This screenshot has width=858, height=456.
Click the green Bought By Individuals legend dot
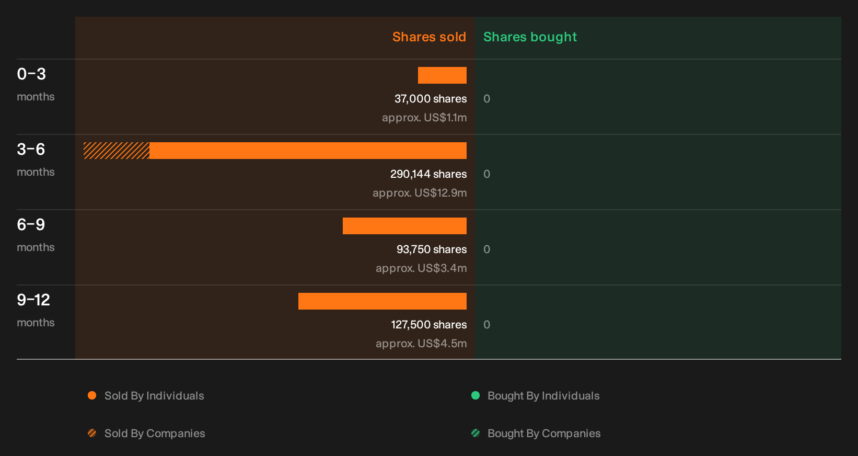click(x=476, y=395)
